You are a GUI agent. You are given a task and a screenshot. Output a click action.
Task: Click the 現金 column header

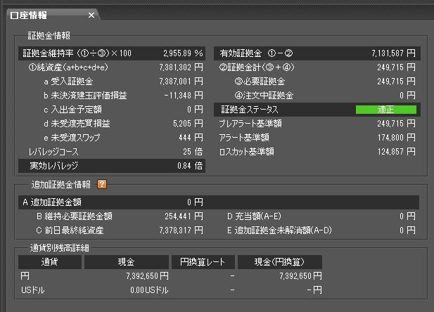127,262
